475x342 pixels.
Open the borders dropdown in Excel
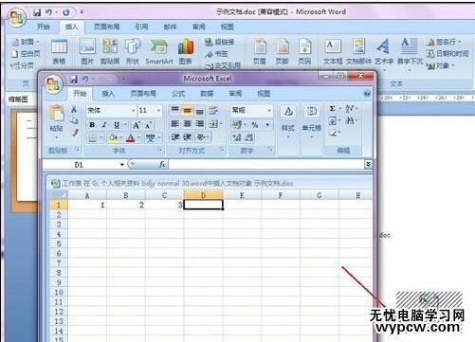point(101,138)
